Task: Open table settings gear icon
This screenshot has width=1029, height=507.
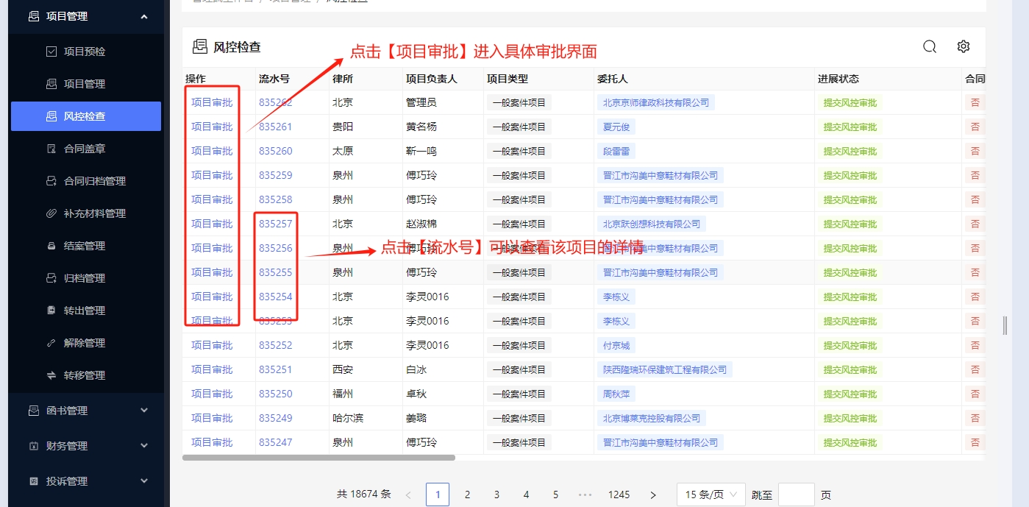Action: tap(964, 47)
